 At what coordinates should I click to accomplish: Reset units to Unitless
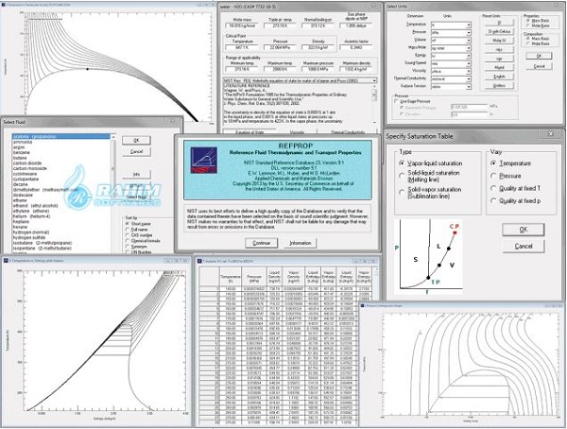point(499,86)
